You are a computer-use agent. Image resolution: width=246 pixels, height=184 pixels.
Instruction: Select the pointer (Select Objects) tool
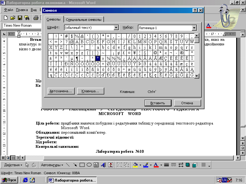tap(27, 165)
